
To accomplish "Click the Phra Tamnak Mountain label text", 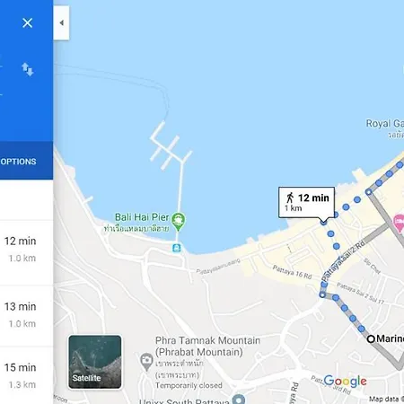I will click(207, 347).
